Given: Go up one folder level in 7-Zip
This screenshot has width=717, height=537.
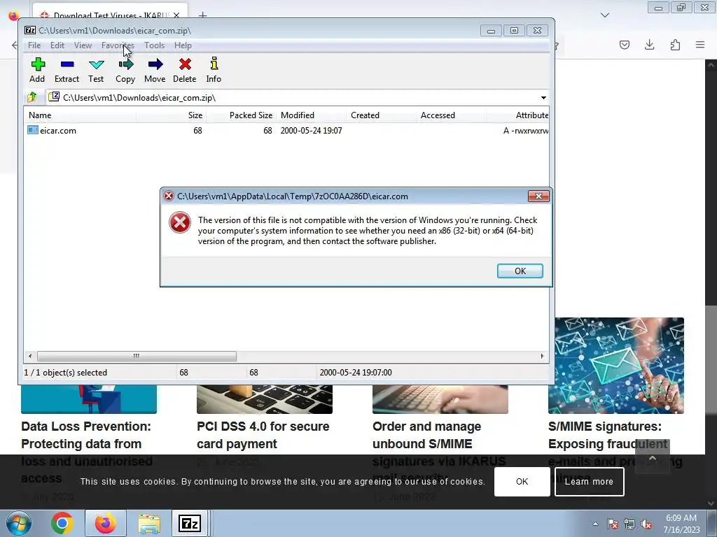Looking at the screenshot, I should click(x=32, y=97).
